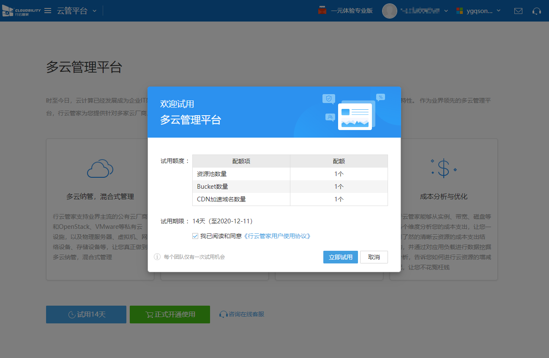Click the info icon beside 每个团队仅有一次试用机会

click(x=157, y=257)
